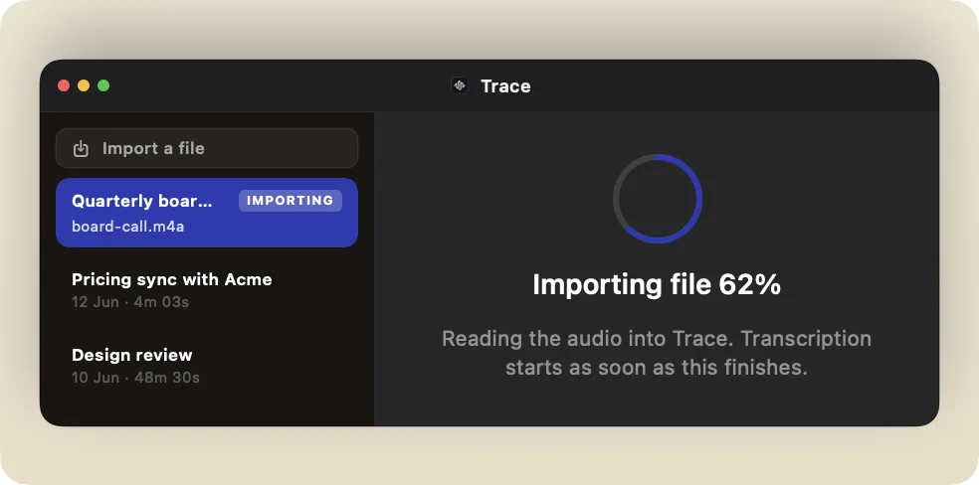Minimize the window with the yellow button

click(x=84, y=85)
